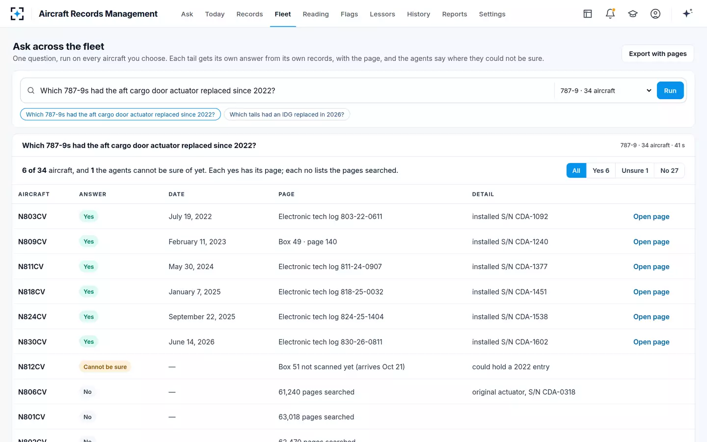Select the Fleet tab

coord(283,14)
